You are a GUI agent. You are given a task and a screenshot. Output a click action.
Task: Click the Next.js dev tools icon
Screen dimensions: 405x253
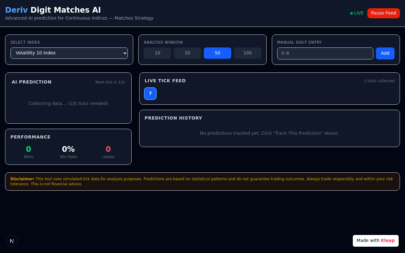(x=12, y=241)
